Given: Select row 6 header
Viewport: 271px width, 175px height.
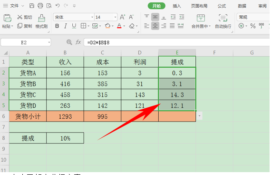Looking at the screenshot, I should point(4,116).
